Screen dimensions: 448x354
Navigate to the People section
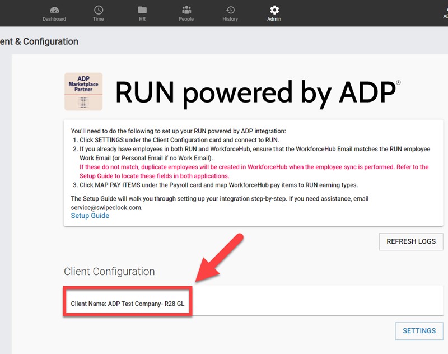pos(186,13)
